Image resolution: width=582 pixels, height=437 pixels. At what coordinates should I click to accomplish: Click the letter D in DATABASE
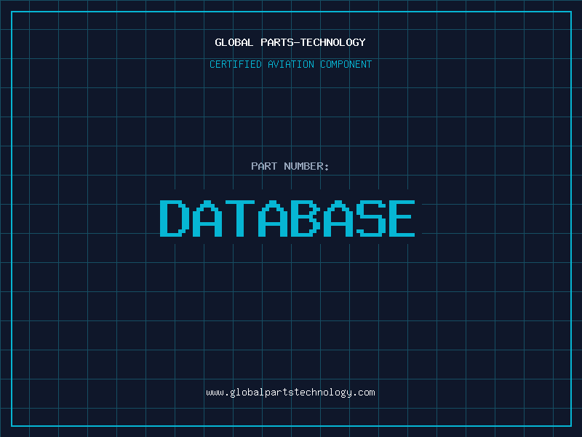pos(174,219)
